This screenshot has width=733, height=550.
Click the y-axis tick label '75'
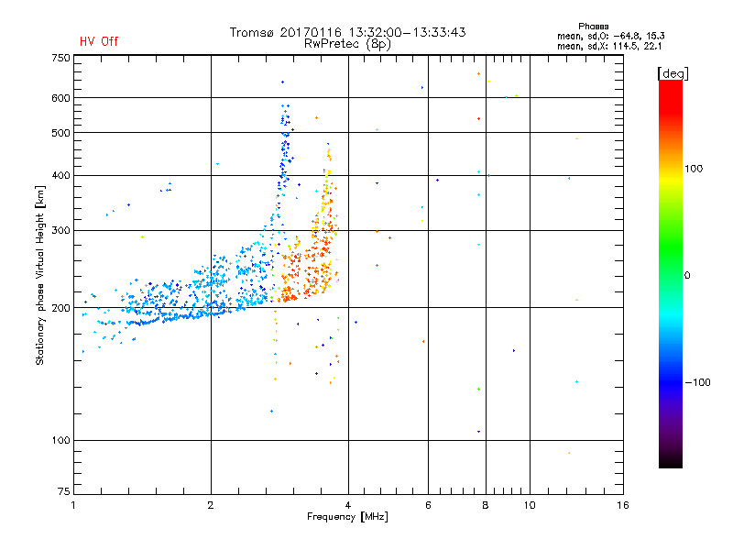(x=64, y=491)
